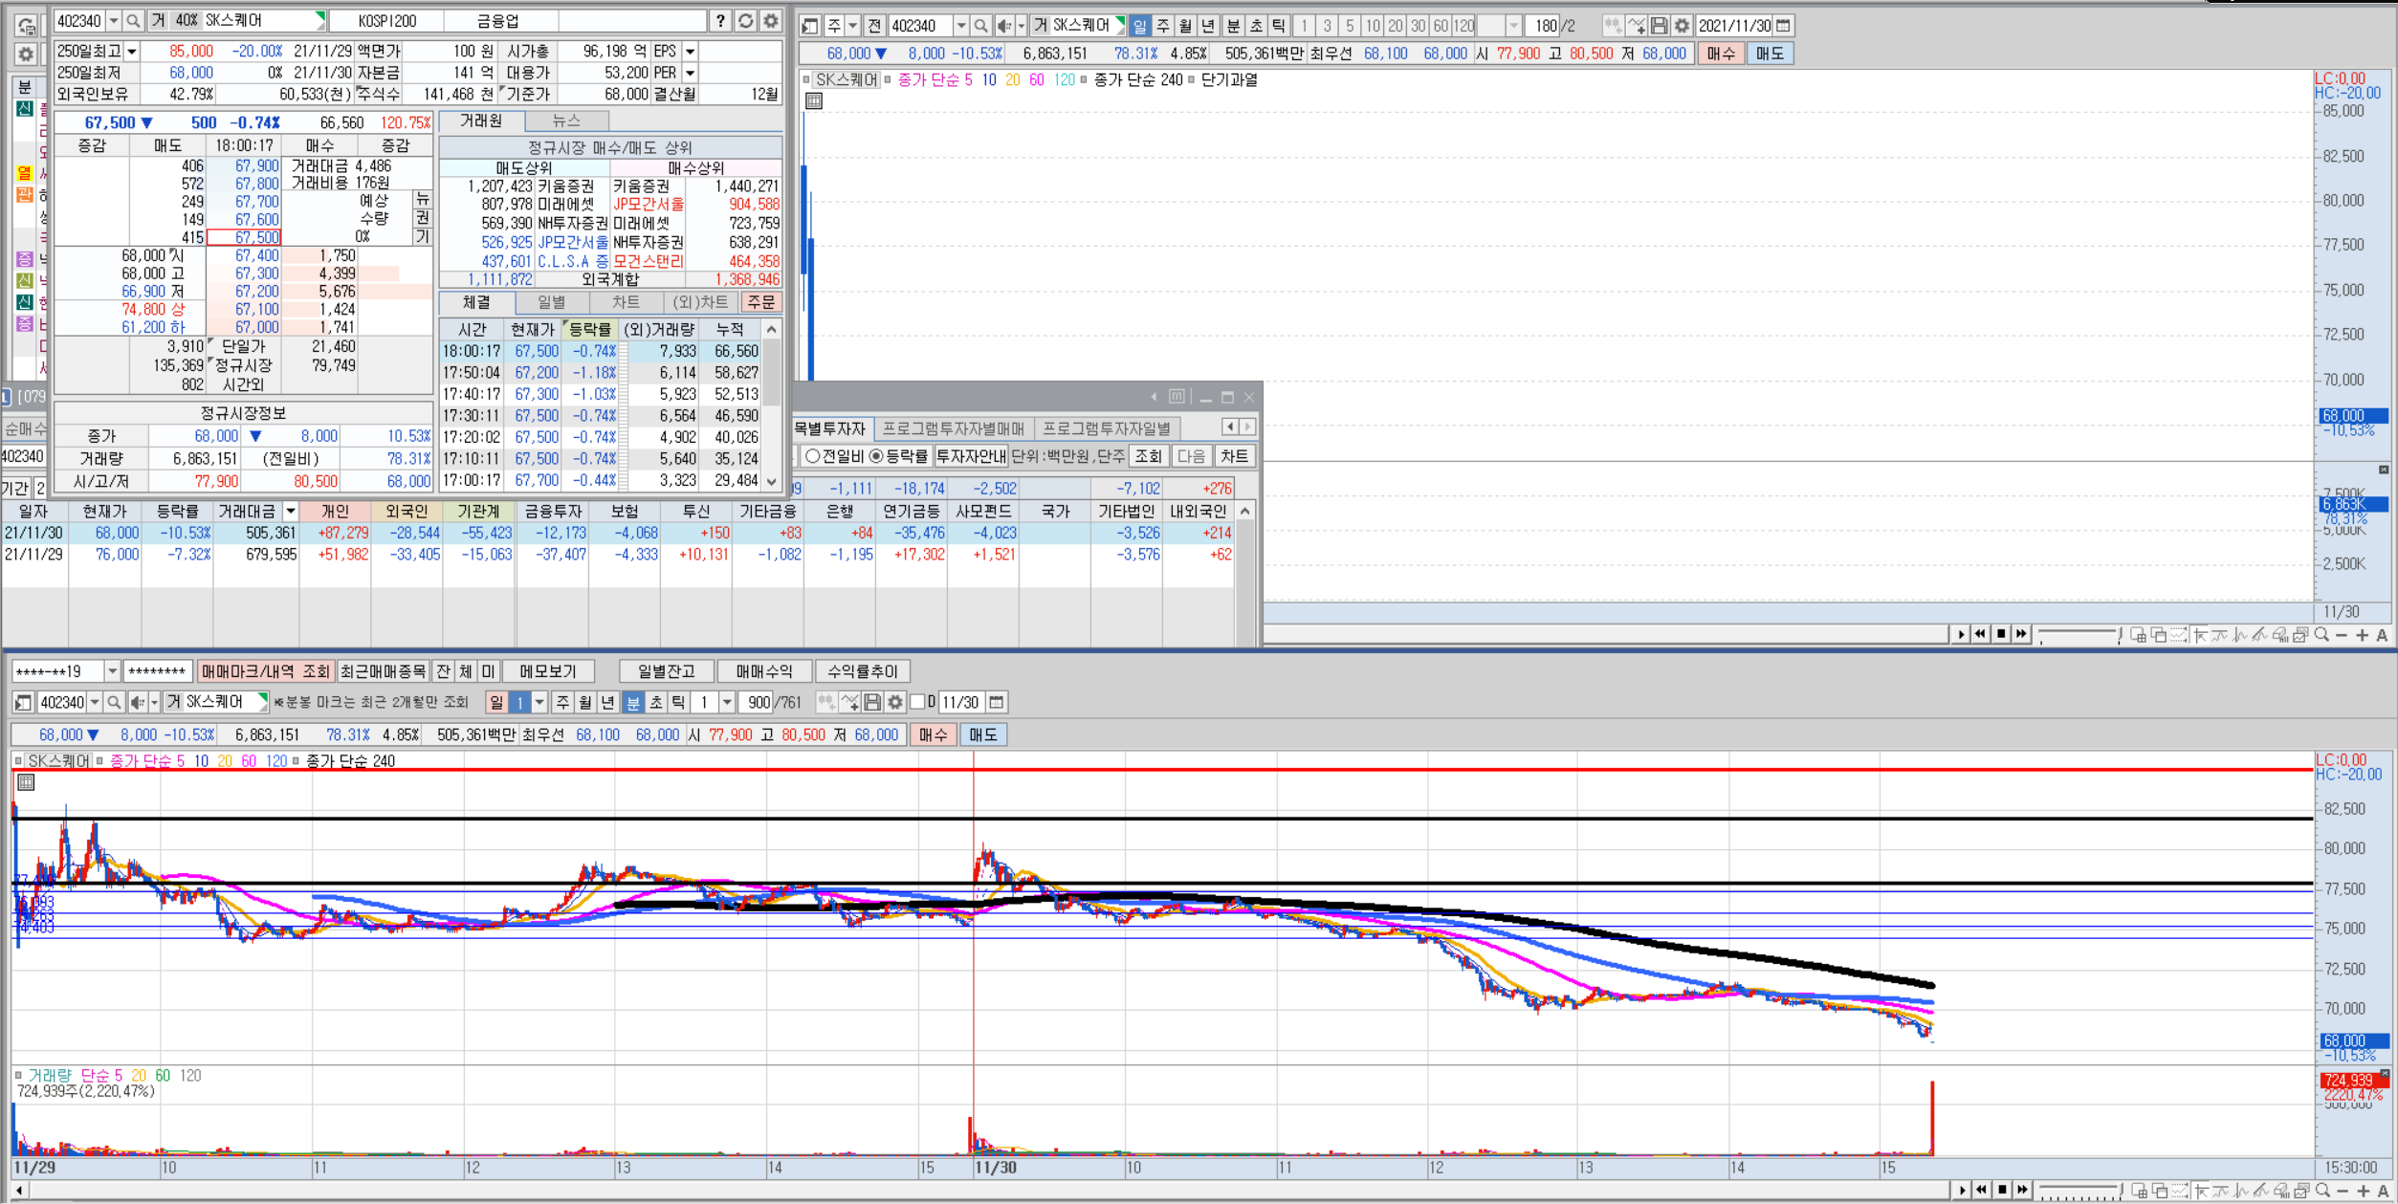Open minute interval 1 dropdown in lower chart

tap(727, 703)
